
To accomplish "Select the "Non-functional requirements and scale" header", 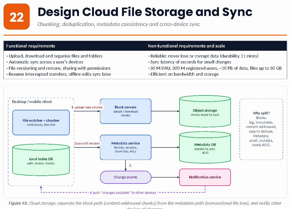I will tap(187, 46).
